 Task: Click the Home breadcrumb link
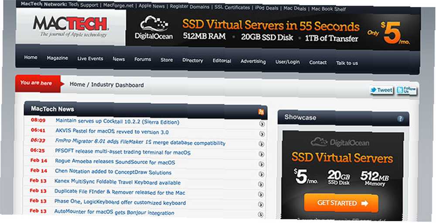tap(77, 84)
